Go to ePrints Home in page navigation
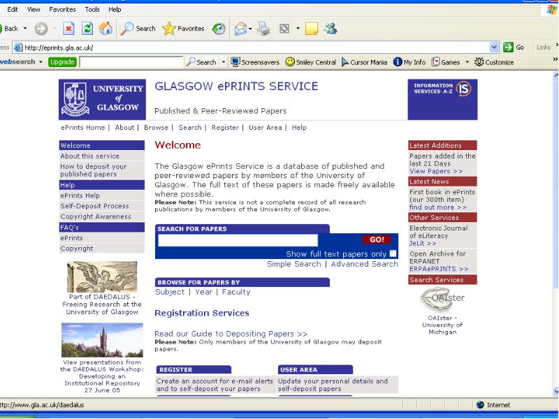Viewport: 559px width, 419px height. click(83, 128)
